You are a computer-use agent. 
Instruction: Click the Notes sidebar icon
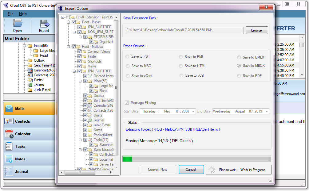[9, 159]
